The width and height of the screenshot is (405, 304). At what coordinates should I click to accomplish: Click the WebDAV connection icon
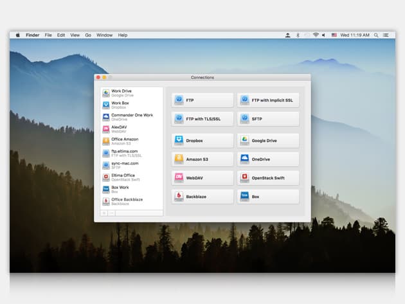(179, 177)
